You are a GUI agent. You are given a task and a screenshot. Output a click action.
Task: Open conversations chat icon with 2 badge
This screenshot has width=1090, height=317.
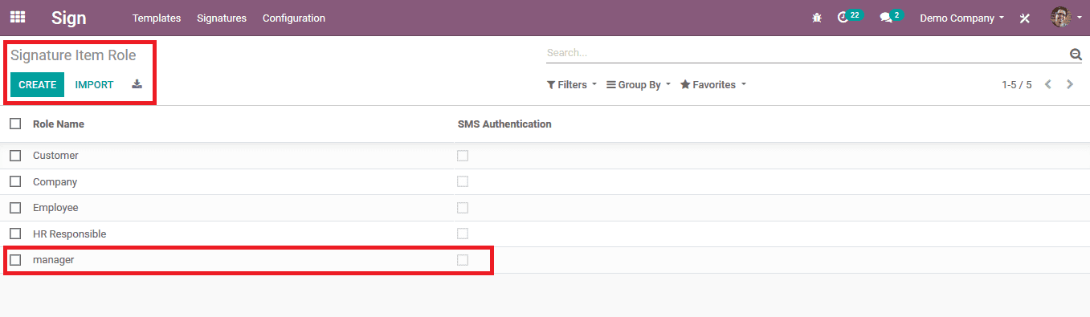892,17
